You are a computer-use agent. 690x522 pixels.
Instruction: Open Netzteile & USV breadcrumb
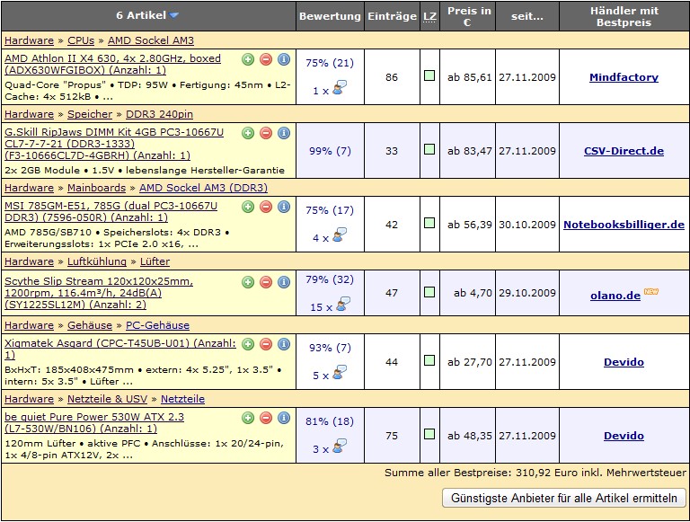[108, 399]
